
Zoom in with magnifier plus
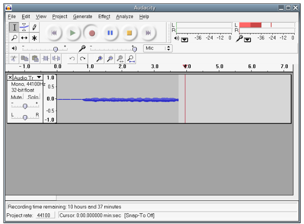coord(100,58)
